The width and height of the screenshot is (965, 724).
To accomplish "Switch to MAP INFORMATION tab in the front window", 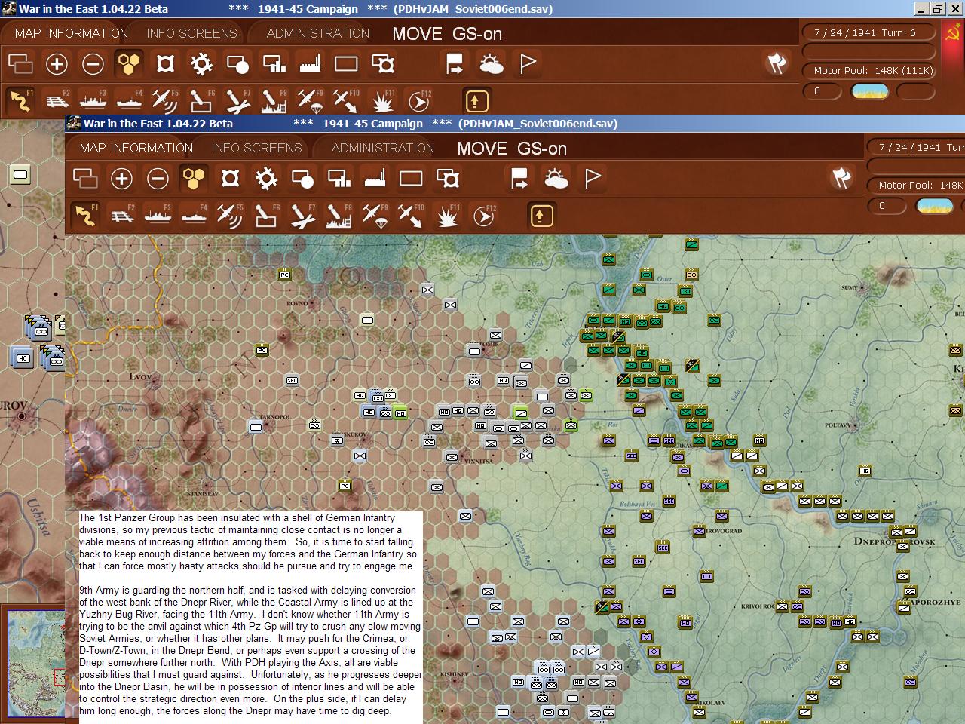I will [x=136, y=148].
